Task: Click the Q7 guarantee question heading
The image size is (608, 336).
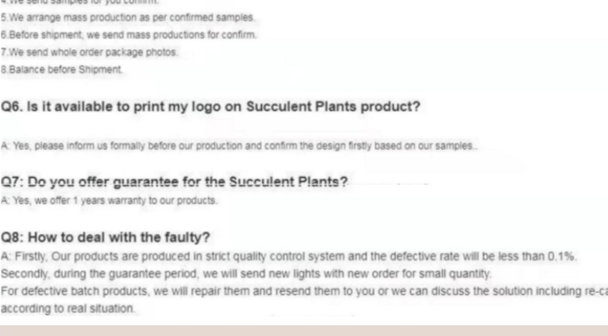Action: click(x=174, y=181)
